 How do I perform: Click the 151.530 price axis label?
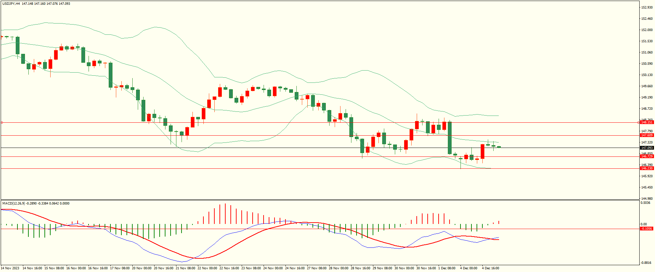[x=647, y=41]
